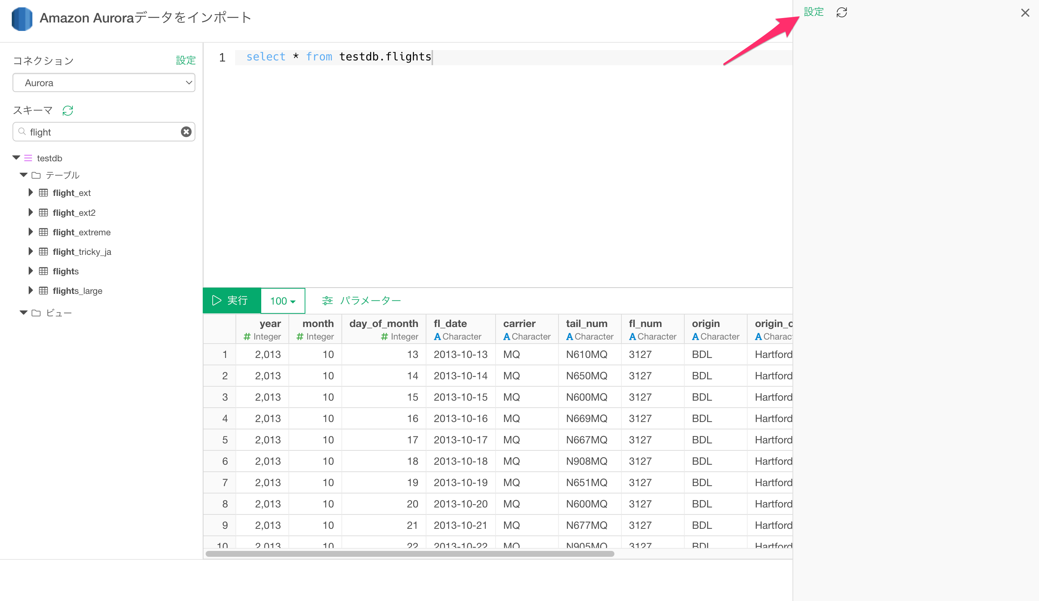Click the testdb tree label
The height and width of the screenshot is (601, 1039).
(x=49, y=158)
